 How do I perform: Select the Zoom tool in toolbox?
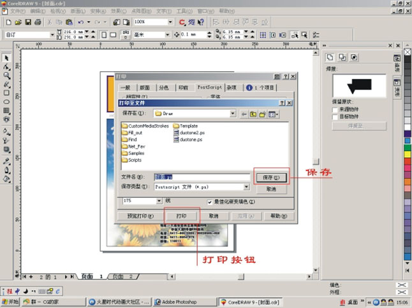click(6, 75)
